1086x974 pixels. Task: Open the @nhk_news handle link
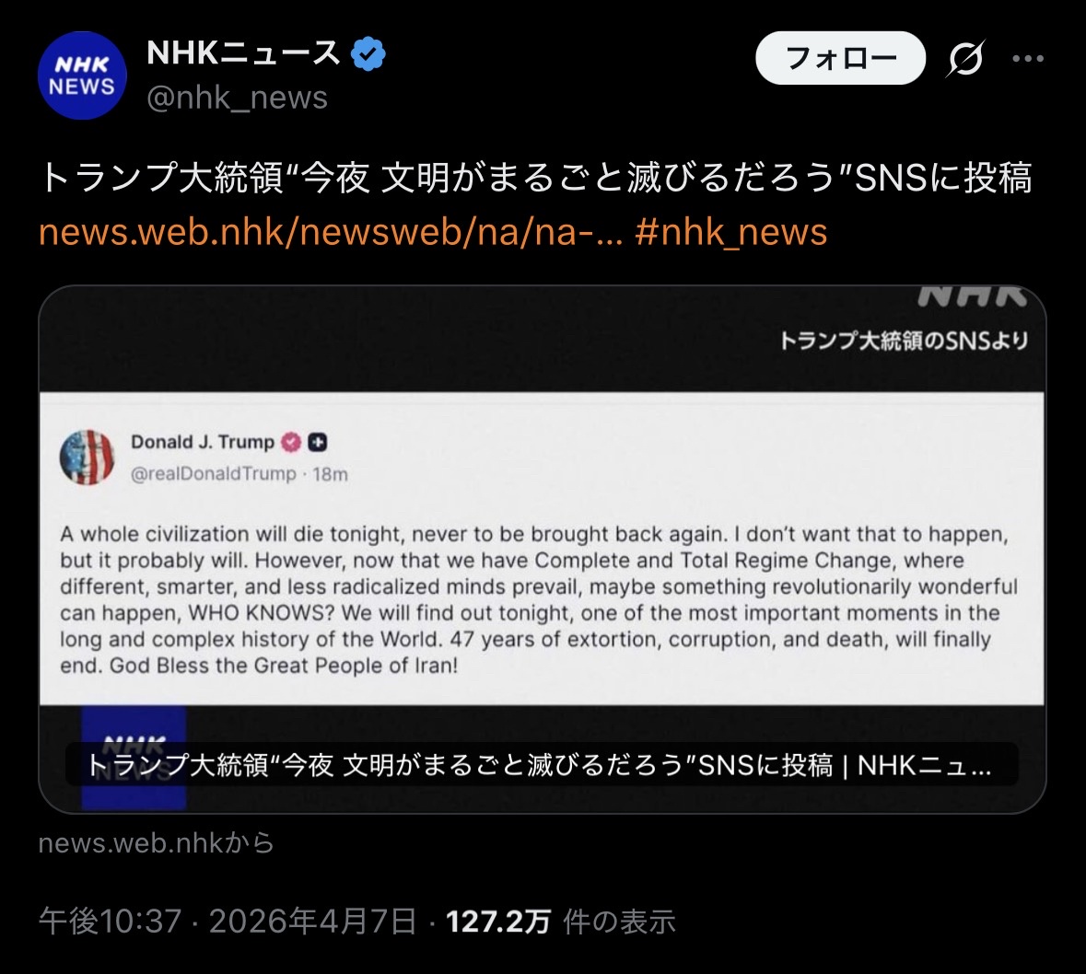[x=237, y=98]
